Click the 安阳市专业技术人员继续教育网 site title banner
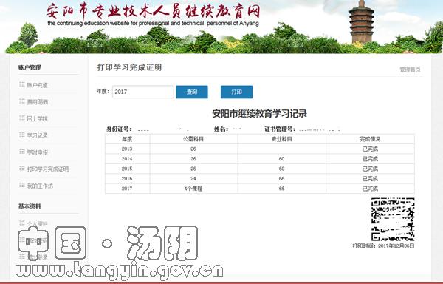 tap(153, 15)
